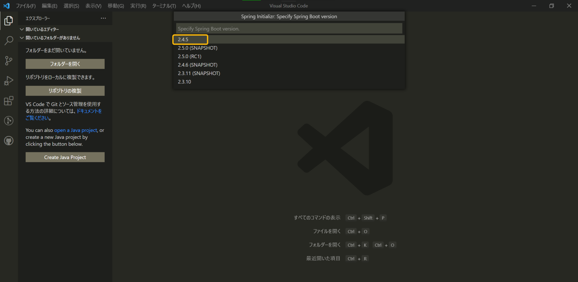Expand the 2.4.6 (SNAPSHOT) version entry
578x282 pixels.
point(197,65)
